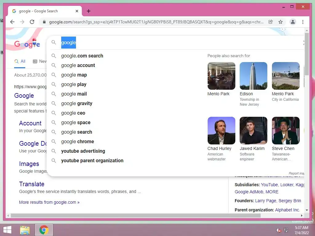315x236 pixels.
Task: Click the Steve Chen photo
Action: tap(286, 130)
